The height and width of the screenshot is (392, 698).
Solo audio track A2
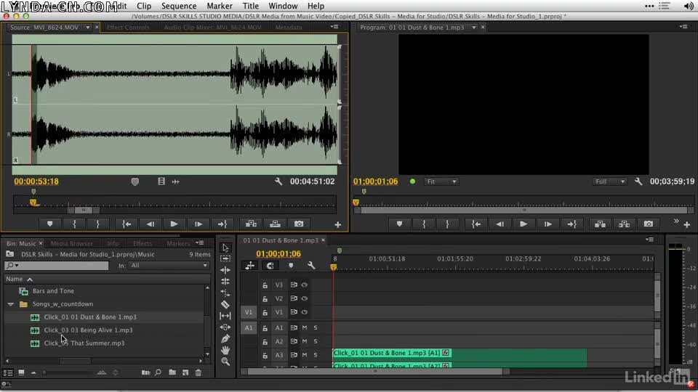[316, 341]
